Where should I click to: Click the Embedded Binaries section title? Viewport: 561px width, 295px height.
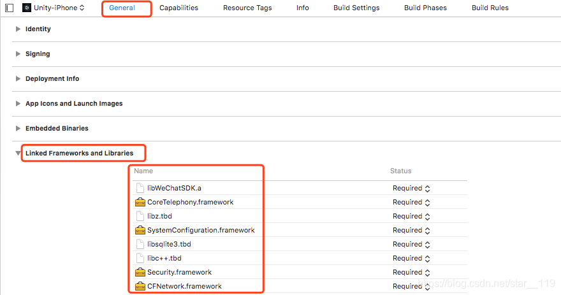click(x=57, y=128)
